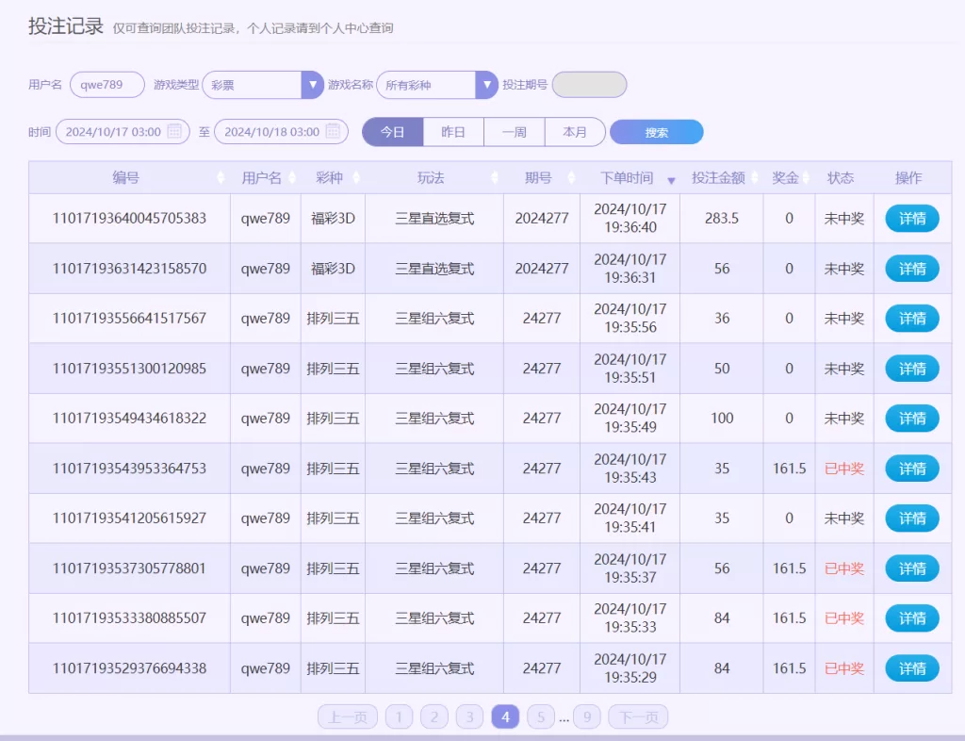Select the 今日 date range tab
This screenshot has height=741, width=965.
pyautogui.click(x=393, y=132)
